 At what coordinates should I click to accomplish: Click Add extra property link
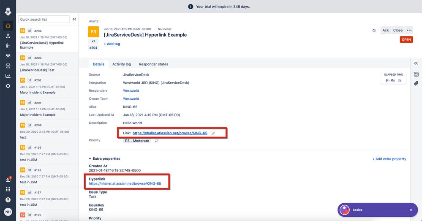click(389, 159)
